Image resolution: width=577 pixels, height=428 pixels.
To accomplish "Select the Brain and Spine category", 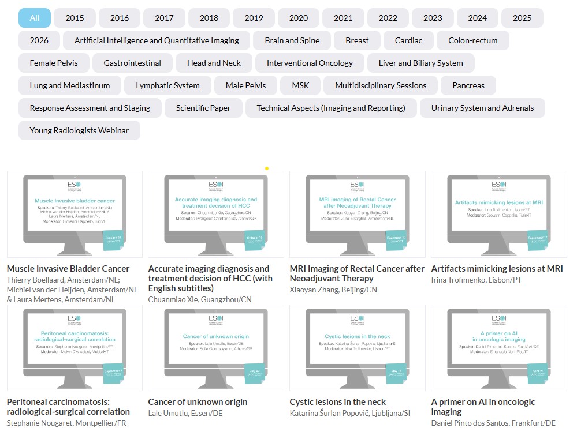I will click(x=292, y=40).
